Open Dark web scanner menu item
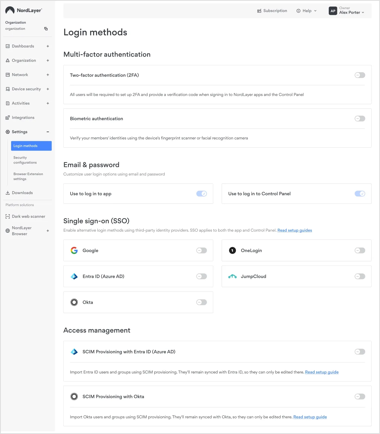The image size is (380, 434). point(28,216)
